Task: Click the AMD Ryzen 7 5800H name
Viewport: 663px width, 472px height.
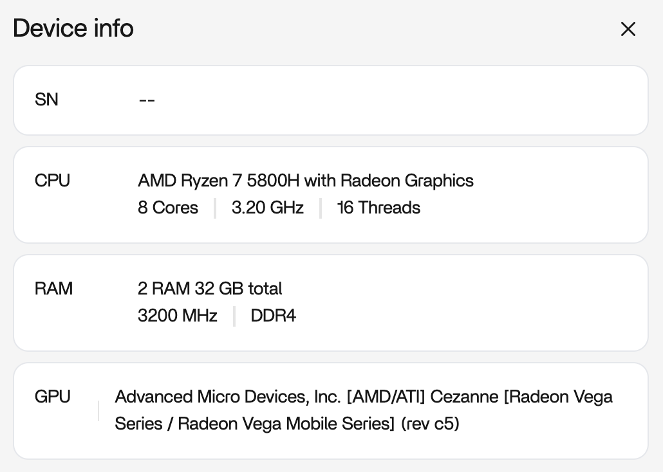Action: [305, 181]
